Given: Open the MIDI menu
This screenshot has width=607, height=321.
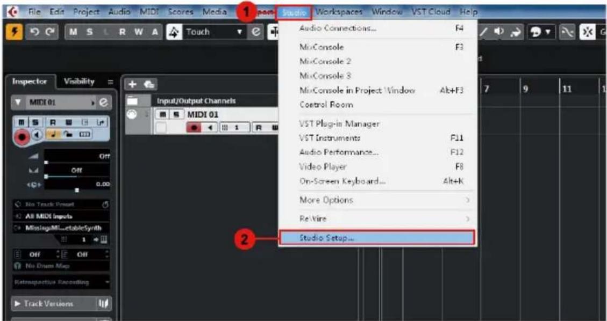Looking at the screenshot, I should 149,12.
